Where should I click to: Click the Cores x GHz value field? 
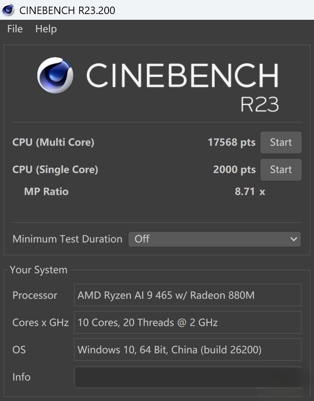pyautogui.click(x=187, y=323)
